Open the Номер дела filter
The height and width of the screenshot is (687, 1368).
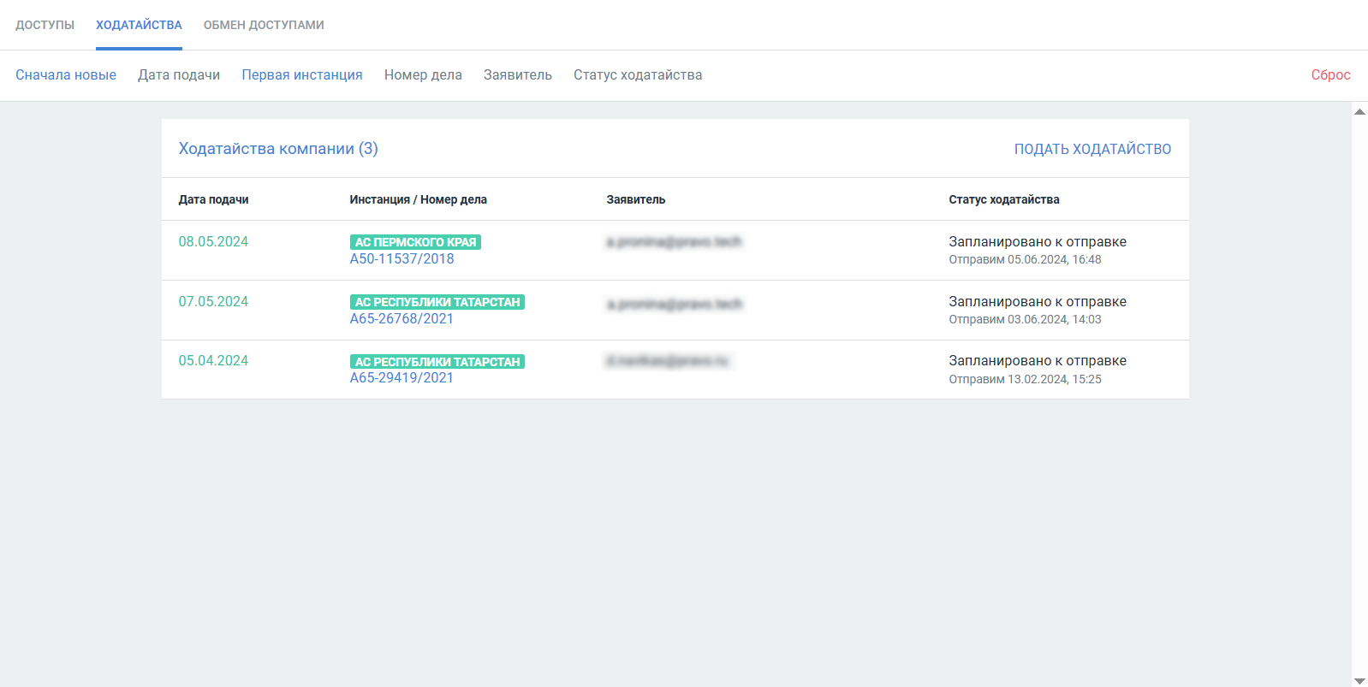(x=423, y=75)
